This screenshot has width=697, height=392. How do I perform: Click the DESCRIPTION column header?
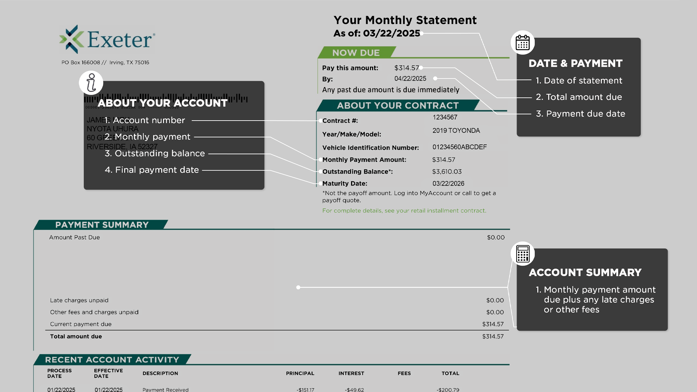[x=160, y=373]
